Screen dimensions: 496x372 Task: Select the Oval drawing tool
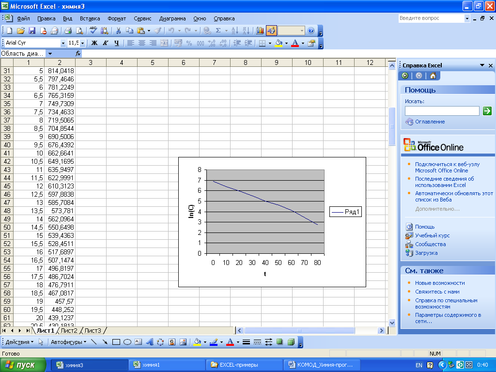(127, 342)
